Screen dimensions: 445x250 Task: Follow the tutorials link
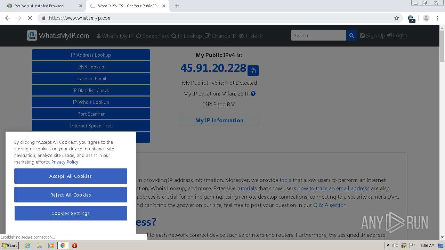(247, 188)
